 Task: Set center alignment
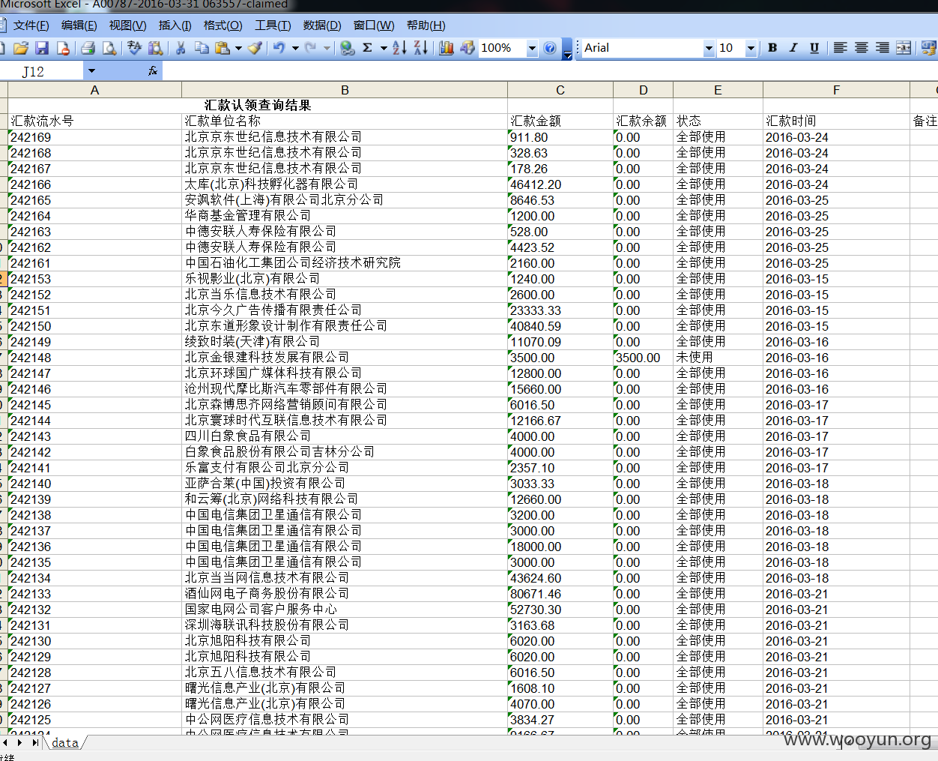(x=862, y=48)
